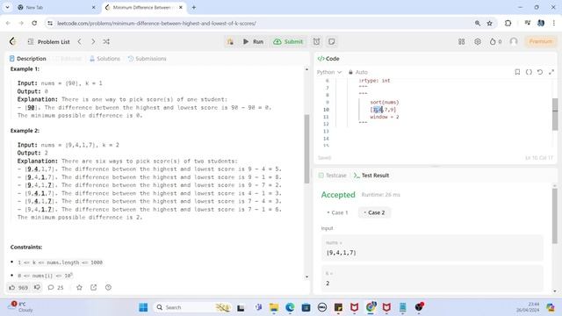
Task: Open the Chrome three-dot menu
Action: tap(554, 23)
